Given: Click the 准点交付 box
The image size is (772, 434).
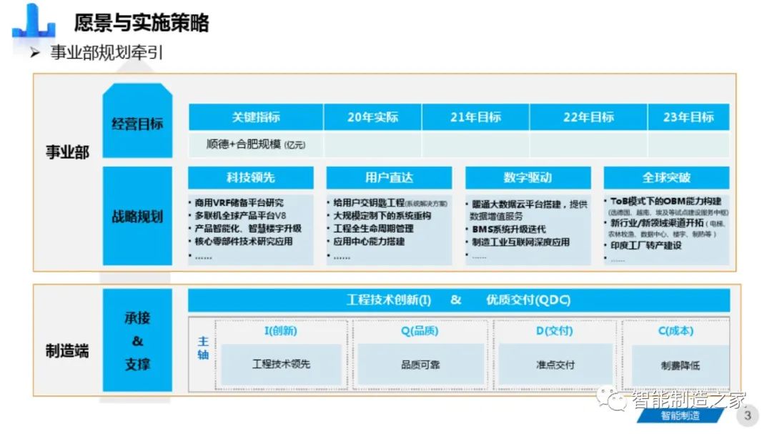Looking at the screenshot, I should (x=555, y=365).
